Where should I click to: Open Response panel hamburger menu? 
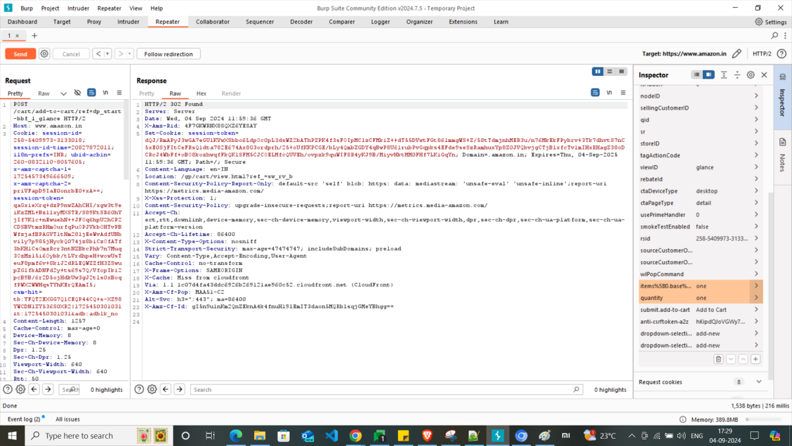pos(622,93)
